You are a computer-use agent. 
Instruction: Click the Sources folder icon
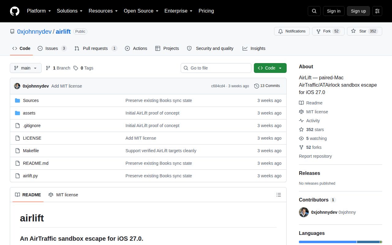click(x=17, y=100)
